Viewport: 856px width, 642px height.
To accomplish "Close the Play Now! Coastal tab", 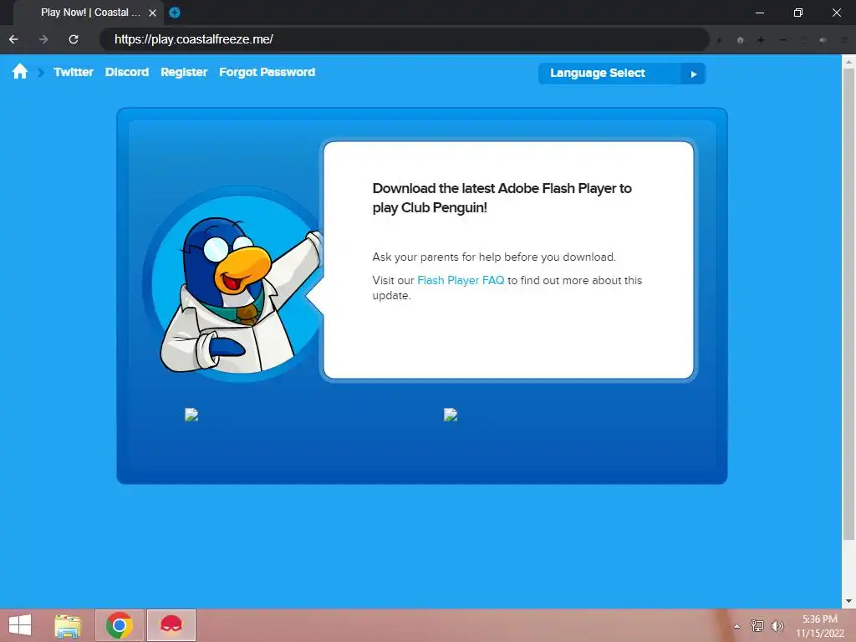I will pyautogui.click(x=153, y=13).
